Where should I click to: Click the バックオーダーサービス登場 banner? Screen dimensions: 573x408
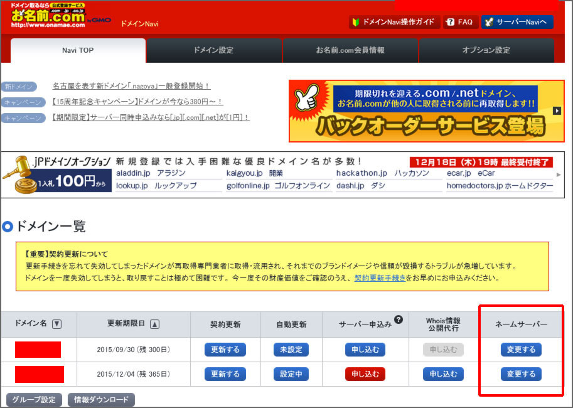coord(427,111)
